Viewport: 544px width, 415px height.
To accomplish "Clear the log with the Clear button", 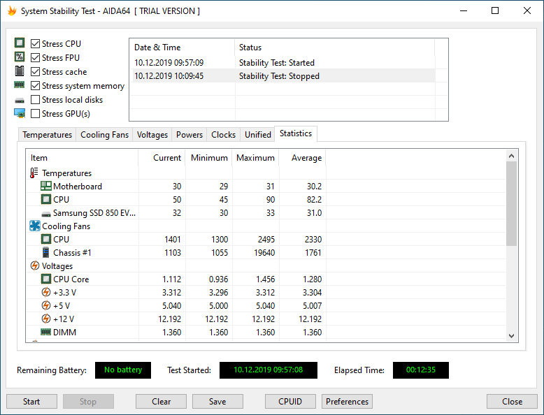I will click(x=161, y=402).
